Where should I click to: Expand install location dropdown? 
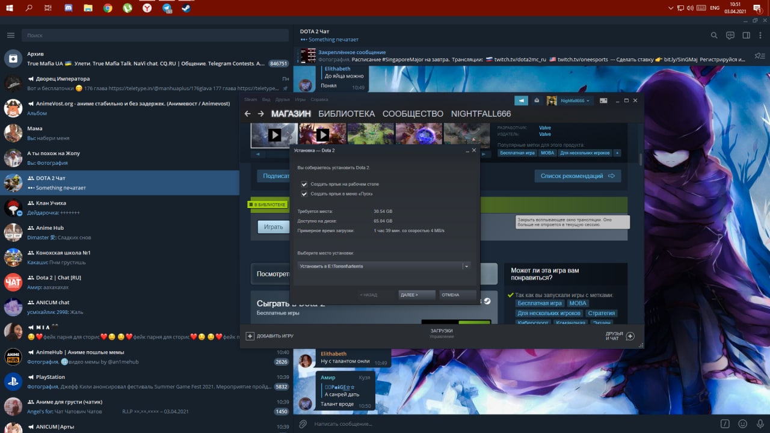point(466,266)
